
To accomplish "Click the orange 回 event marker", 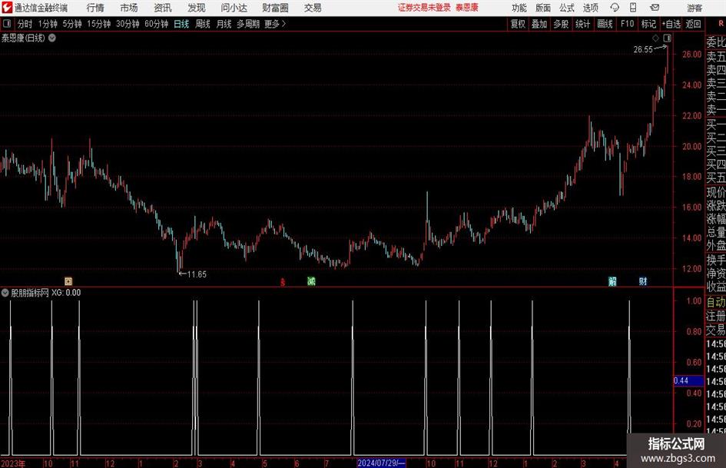I will (x=68, y=281).
